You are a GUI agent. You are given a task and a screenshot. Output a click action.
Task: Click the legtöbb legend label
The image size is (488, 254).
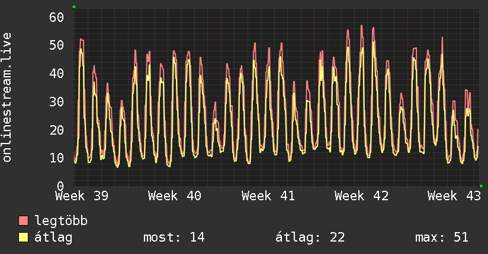[61, 221]
